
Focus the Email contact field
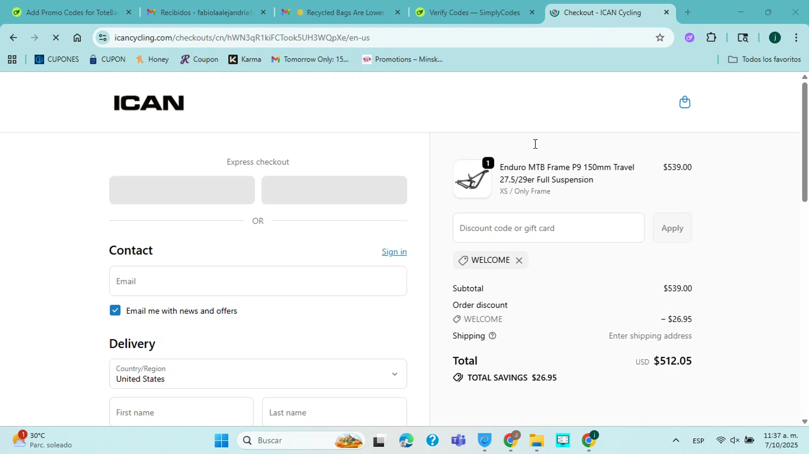click(258, 281)
